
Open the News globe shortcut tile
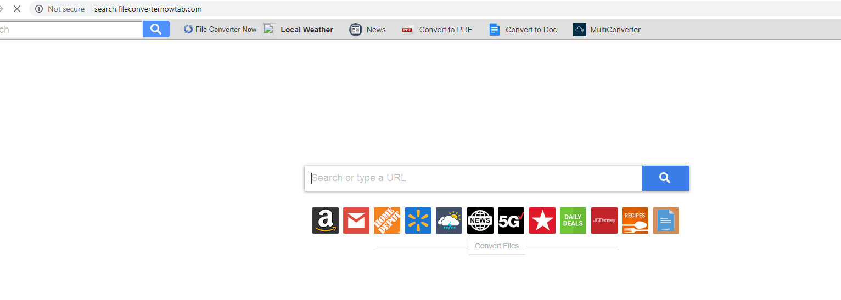pos(480,220)
